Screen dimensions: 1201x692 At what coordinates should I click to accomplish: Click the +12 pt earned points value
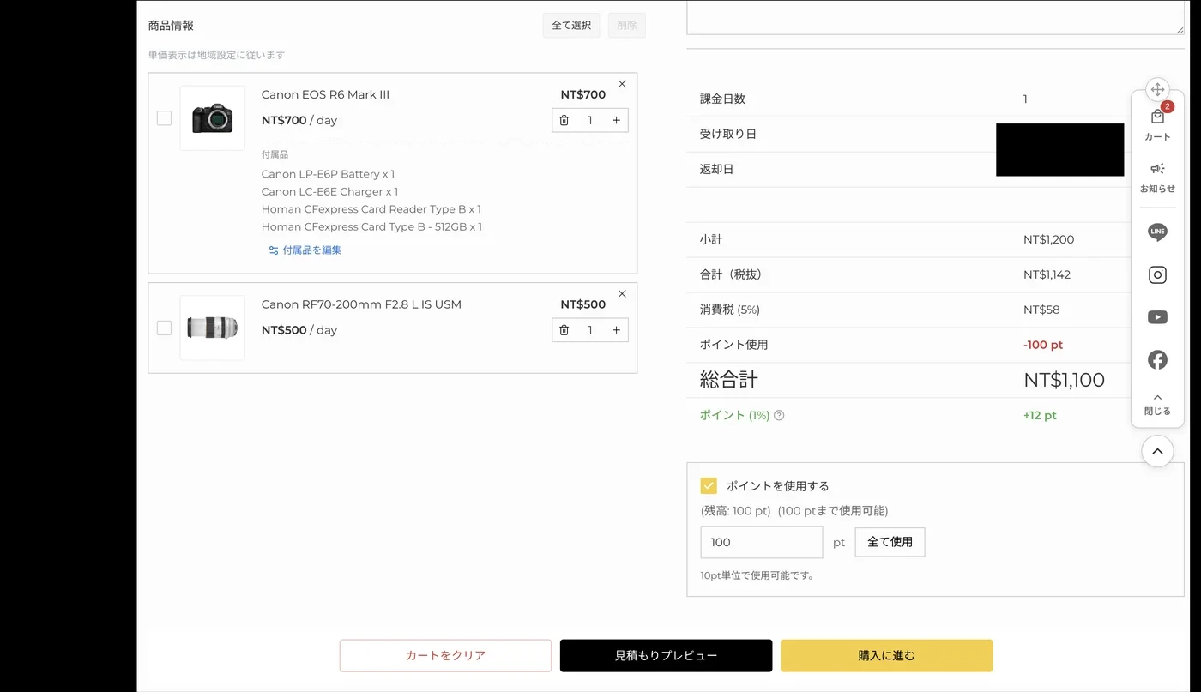(x=1040, y=415)
